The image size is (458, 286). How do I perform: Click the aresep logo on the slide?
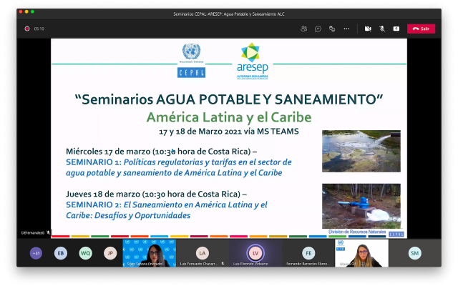point(253,61)
